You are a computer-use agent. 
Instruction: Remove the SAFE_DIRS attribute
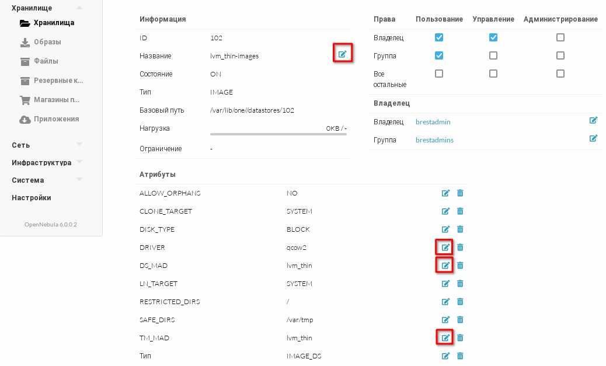460,319
